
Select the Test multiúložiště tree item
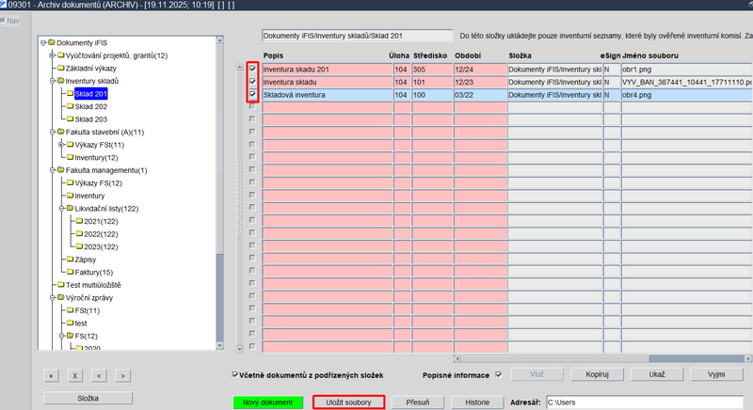point(93,285)
